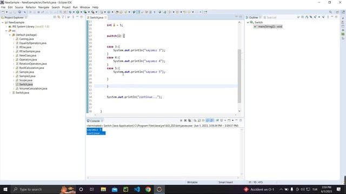Open Visual Studio Code from taskbar
The height and width of the screenshot is (194, 346).
[137, 189]
